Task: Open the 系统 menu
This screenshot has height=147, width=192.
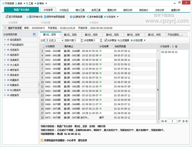Action: (20, 3)
